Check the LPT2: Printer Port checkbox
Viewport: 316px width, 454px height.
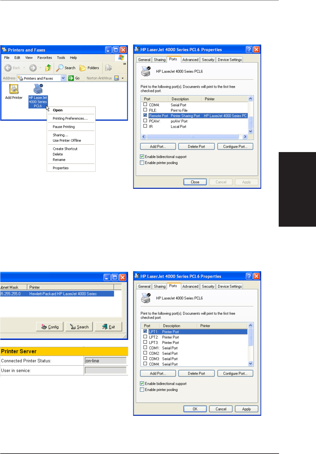[x=145, y=337]
